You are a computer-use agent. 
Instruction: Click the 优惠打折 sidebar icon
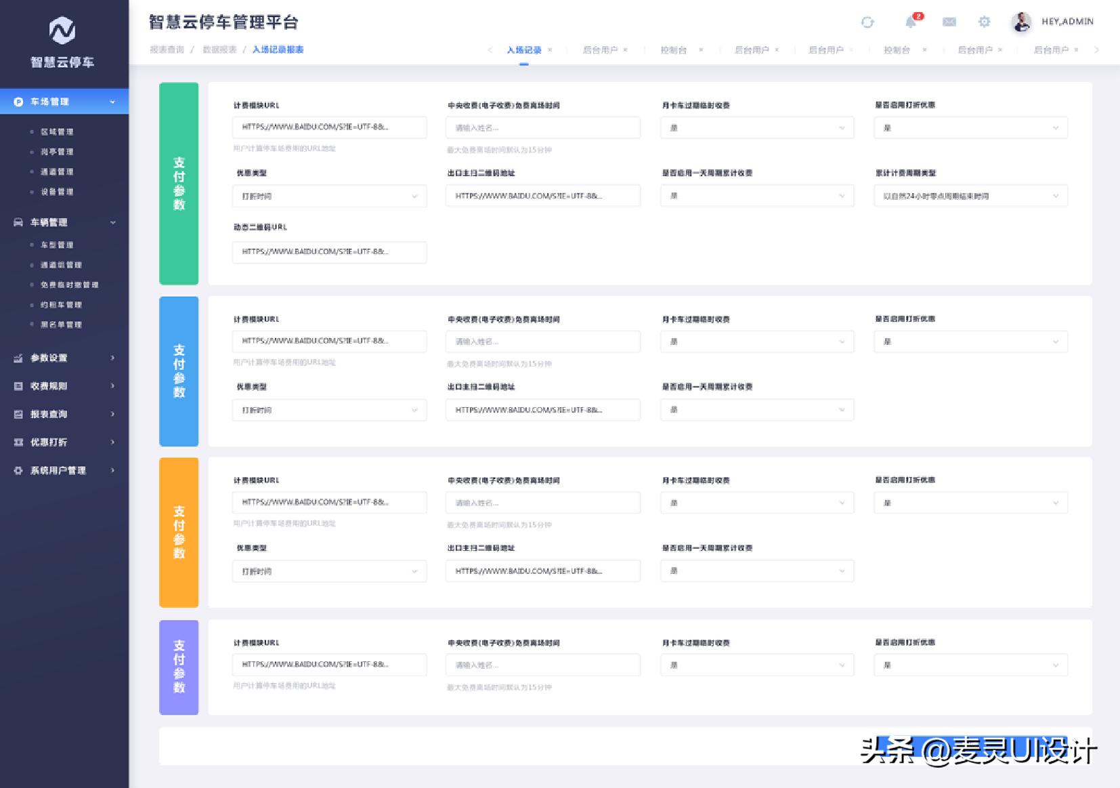(18, 442)
